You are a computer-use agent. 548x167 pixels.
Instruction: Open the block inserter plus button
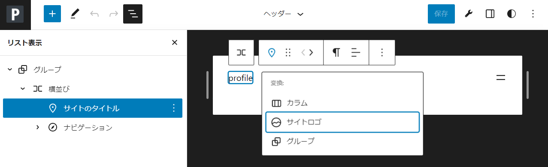[x=52, y=14]
